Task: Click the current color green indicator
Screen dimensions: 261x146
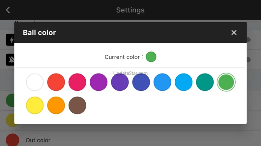Action: (151, 57)
